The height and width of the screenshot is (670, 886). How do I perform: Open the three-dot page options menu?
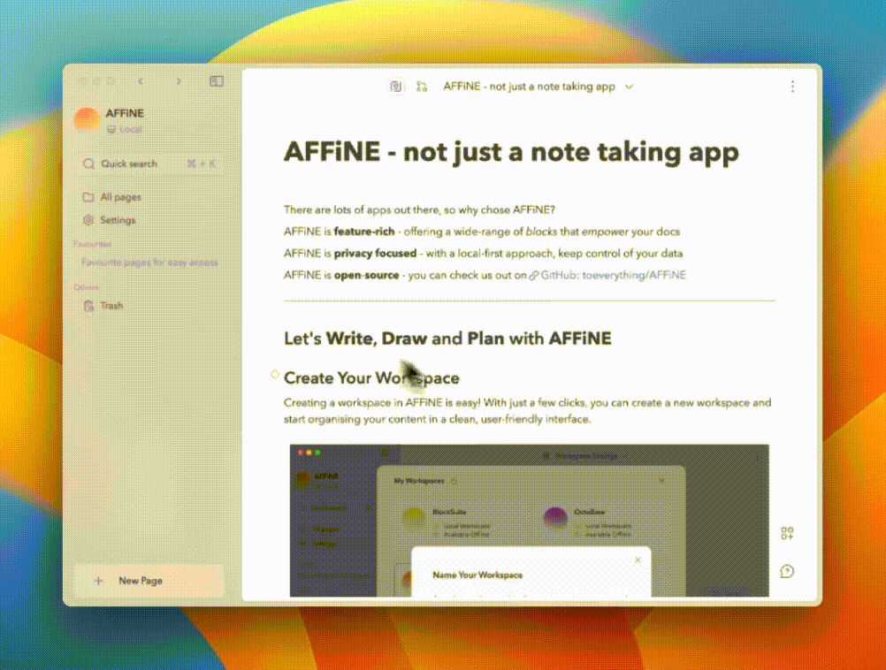click(792, 87)
